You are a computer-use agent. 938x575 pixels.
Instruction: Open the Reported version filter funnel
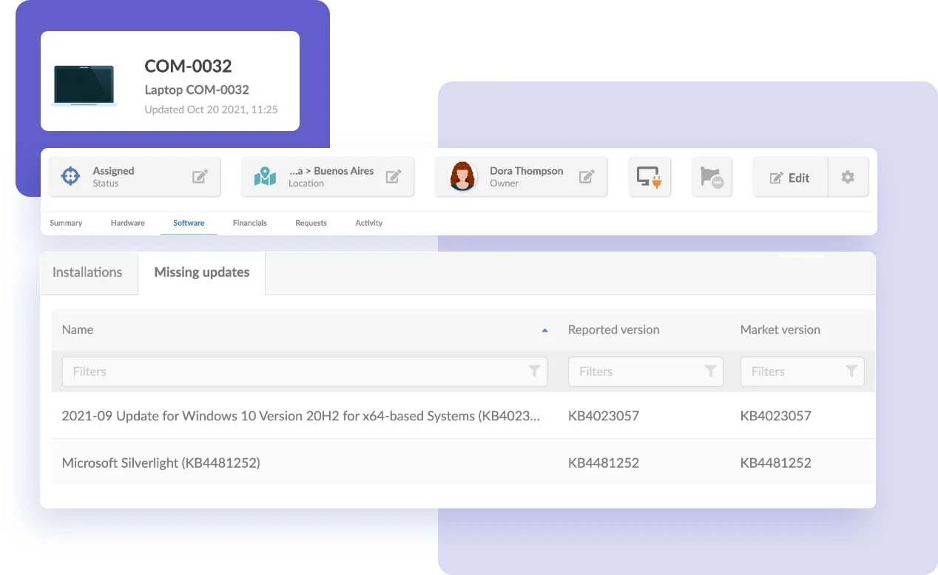[710, 371]
